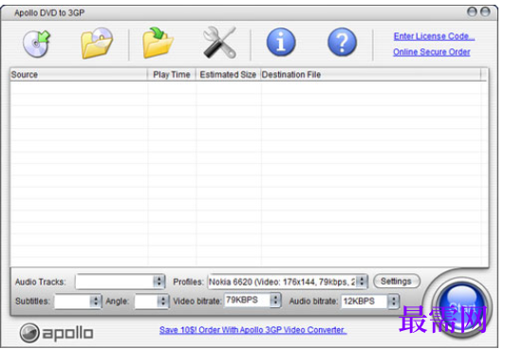This screenshot has width=505, height=349.
Task: Click the load DVD disc icon
Action: [x=36, y=44]
